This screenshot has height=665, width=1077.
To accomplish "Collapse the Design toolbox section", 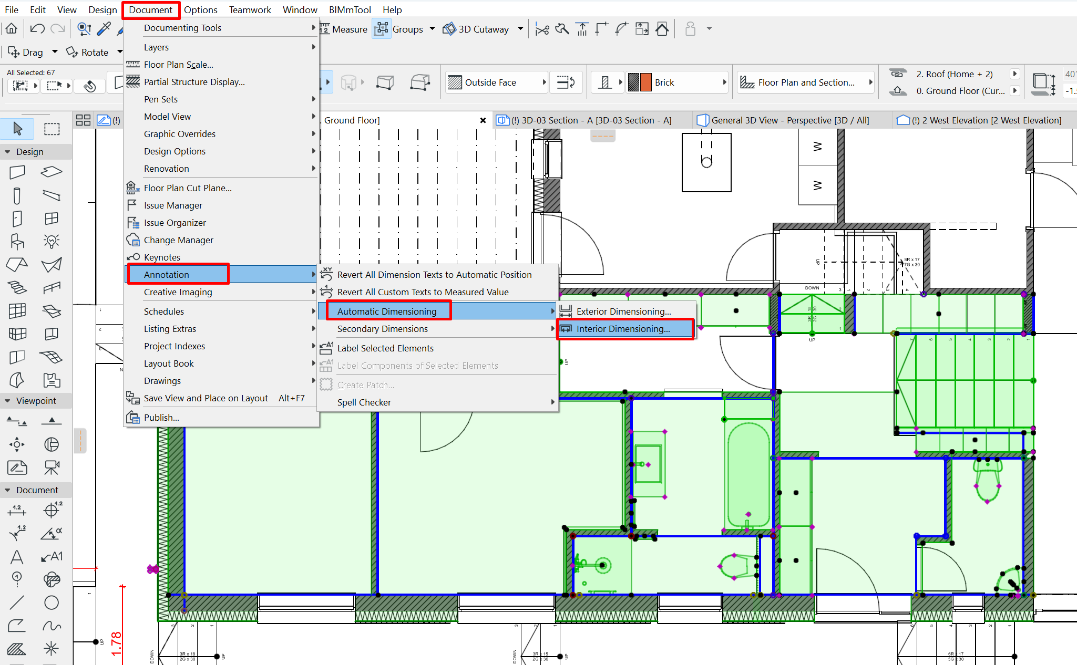I will pos(7,152).
